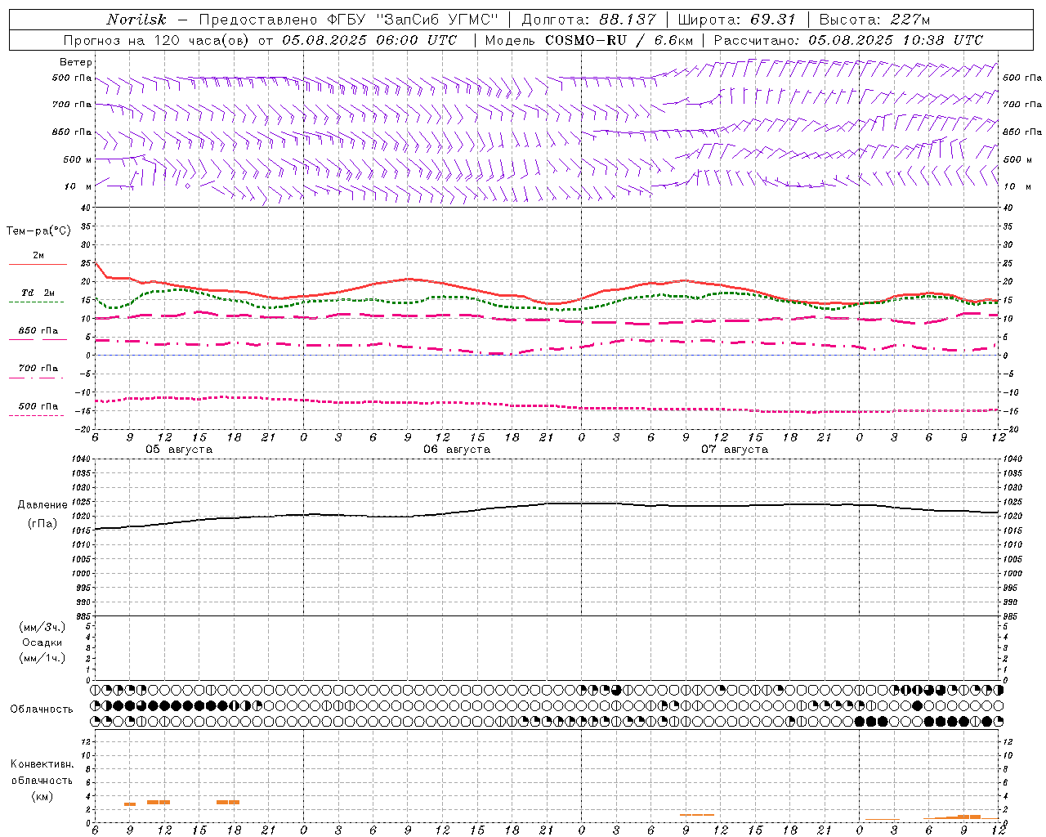
Task: Click the Прогноз на 120 часа(ов) text
Action: [x=157, y=40]
